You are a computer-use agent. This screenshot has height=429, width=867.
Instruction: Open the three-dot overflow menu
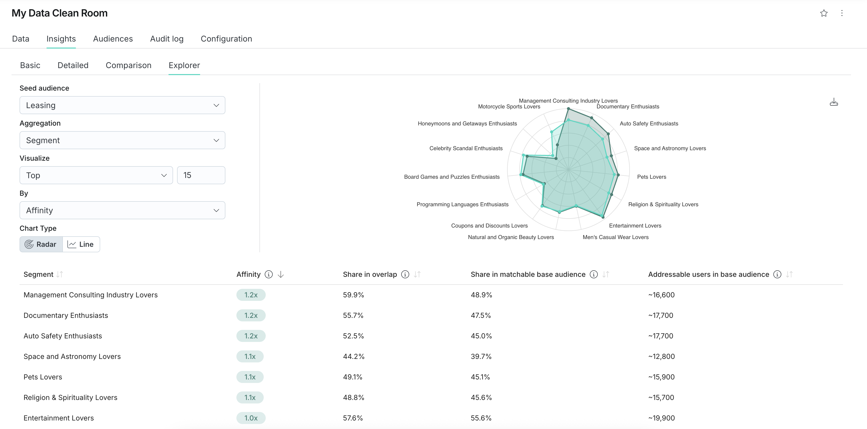click(x=842, y=13)
